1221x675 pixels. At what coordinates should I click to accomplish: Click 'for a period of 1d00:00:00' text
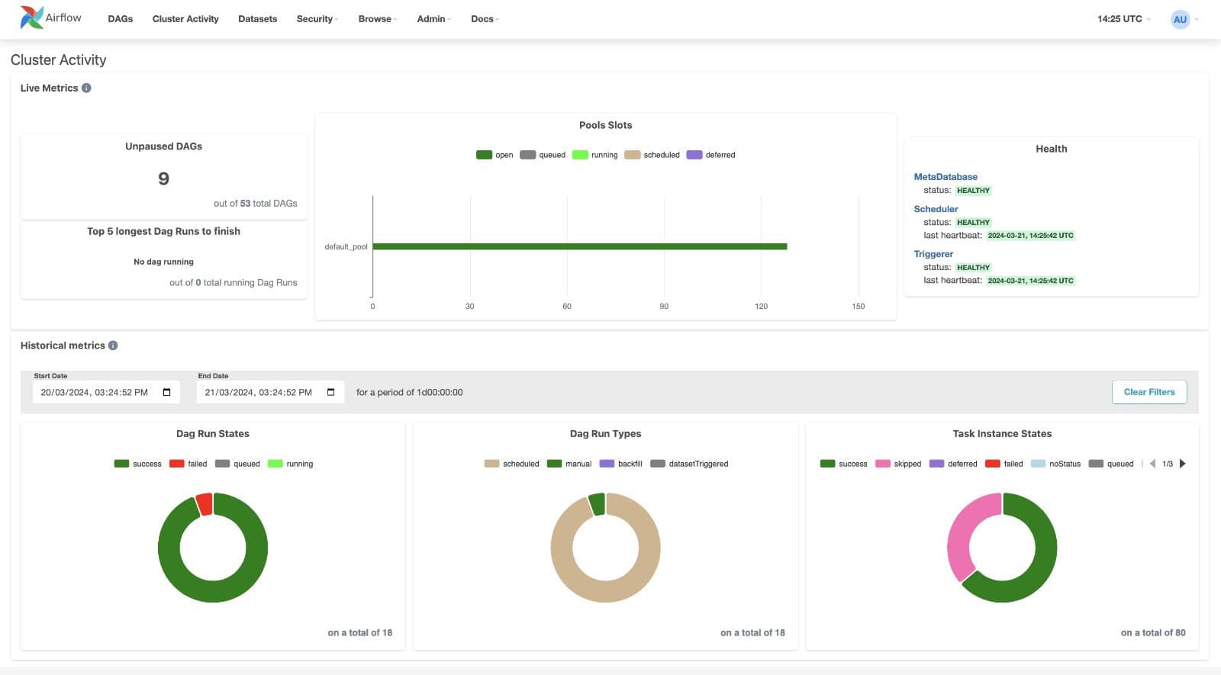point(409,392)
